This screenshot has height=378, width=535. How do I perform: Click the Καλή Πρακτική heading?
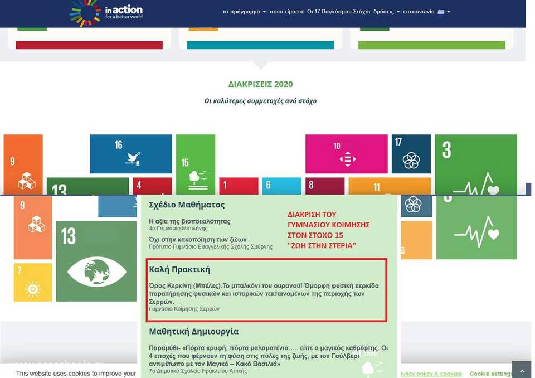pos(179,269)
